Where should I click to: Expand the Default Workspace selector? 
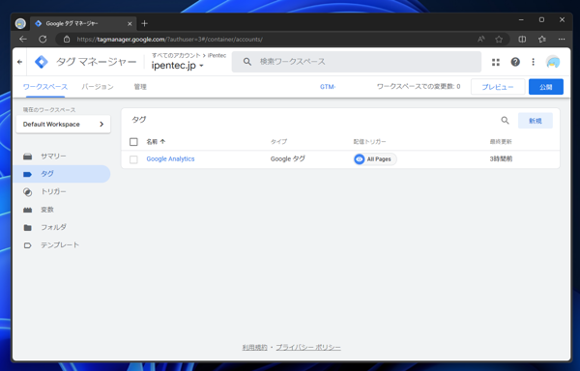pyautogui.click(x=63, y=125)
